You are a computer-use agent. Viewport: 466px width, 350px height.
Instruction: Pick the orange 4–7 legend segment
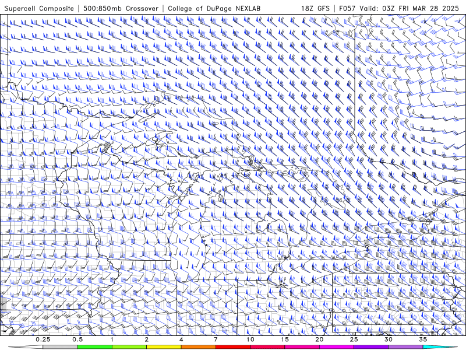pos(198,347)
